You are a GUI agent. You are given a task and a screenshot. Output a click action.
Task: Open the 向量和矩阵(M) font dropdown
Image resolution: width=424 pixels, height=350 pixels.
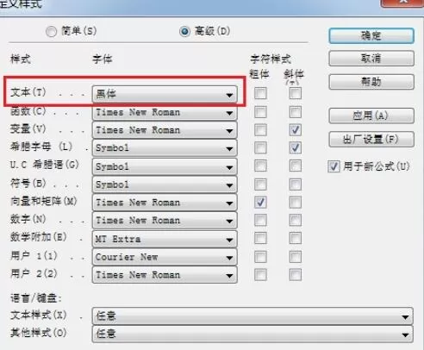click(165, 203)
